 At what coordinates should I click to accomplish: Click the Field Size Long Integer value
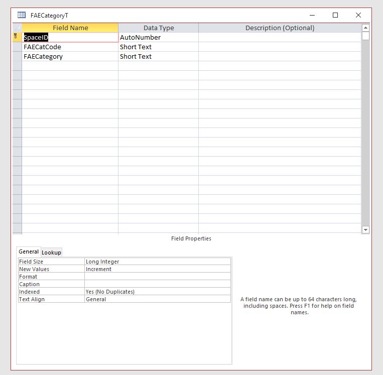tap(158, 262)
